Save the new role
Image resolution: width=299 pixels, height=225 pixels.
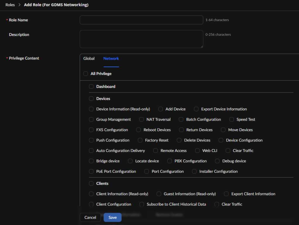112,217
